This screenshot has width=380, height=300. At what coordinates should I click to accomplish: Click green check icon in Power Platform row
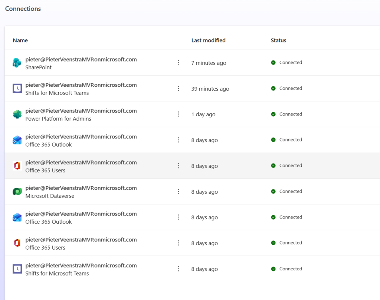pos(273,114)
